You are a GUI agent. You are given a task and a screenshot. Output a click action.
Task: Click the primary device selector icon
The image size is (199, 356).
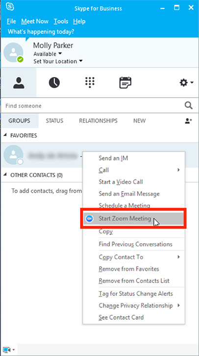9,350
